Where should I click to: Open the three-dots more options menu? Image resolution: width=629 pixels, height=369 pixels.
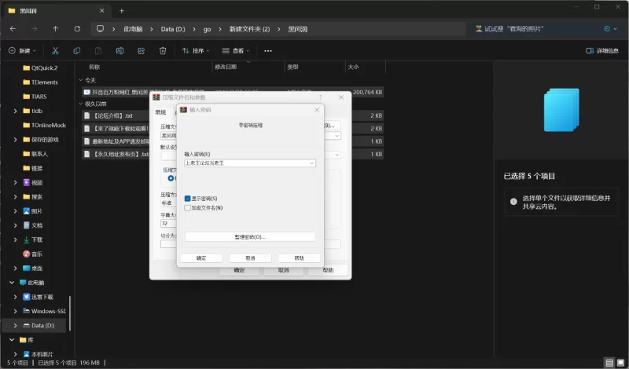click(268, 51)
